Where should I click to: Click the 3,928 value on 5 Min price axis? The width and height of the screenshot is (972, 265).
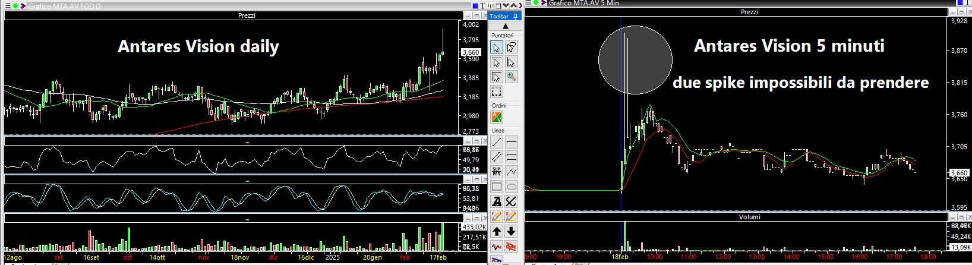pos(960,21)
